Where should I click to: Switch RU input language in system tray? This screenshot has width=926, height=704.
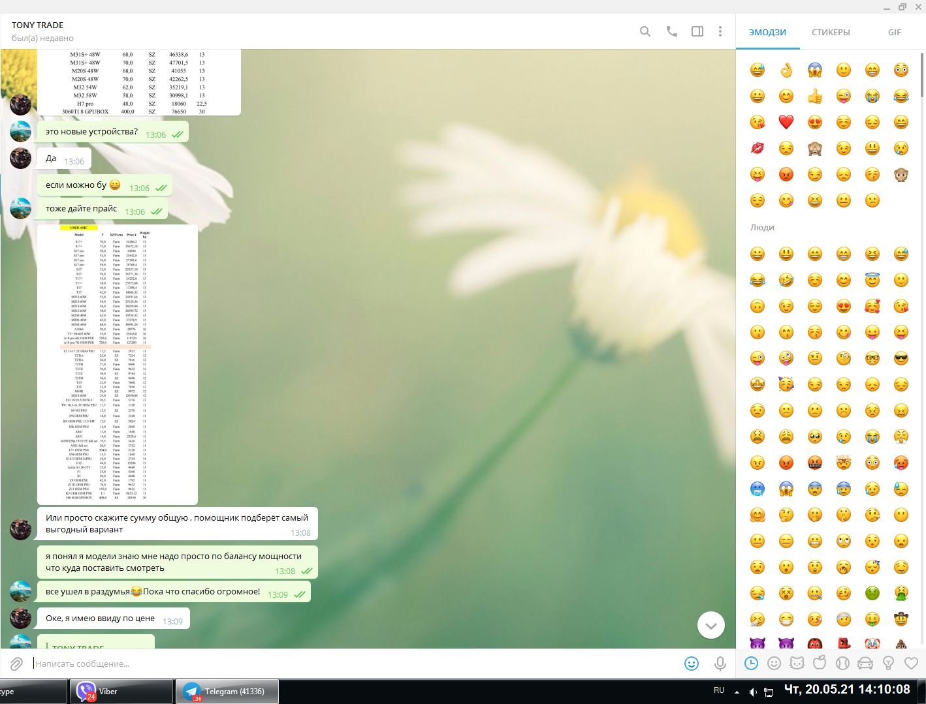719,690
